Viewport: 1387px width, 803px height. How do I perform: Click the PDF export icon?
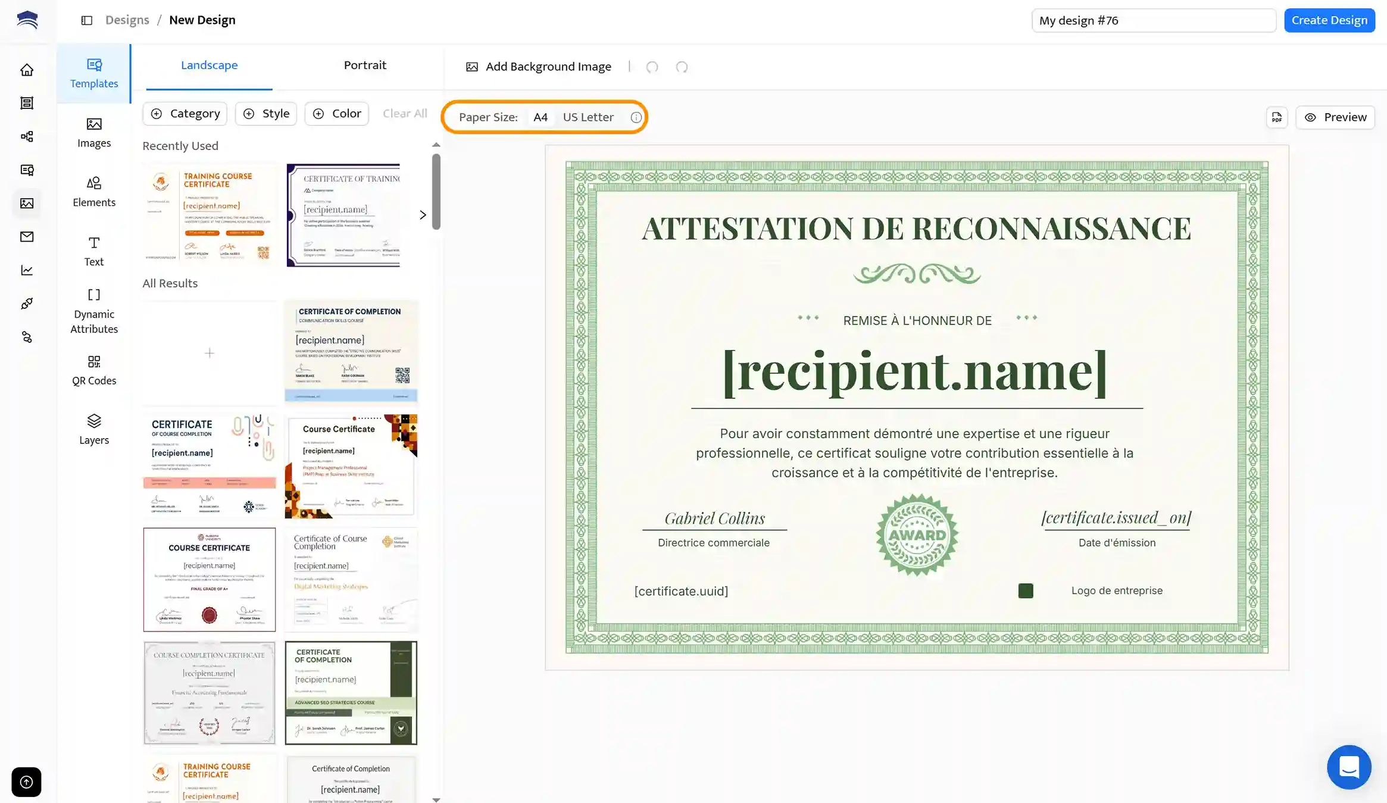pyautogui.click(x=1276, y=117)
